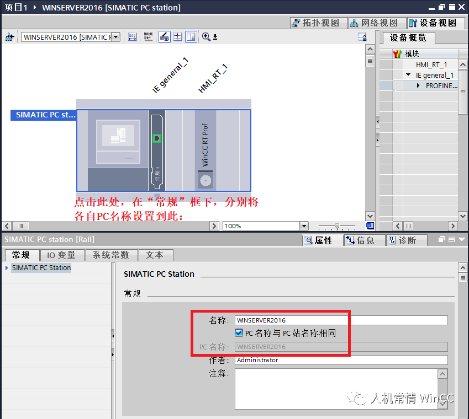This screenshot has height=419, width=469.
Task: Select the 系统常数 system constants tab
Action: pos(111,255)
